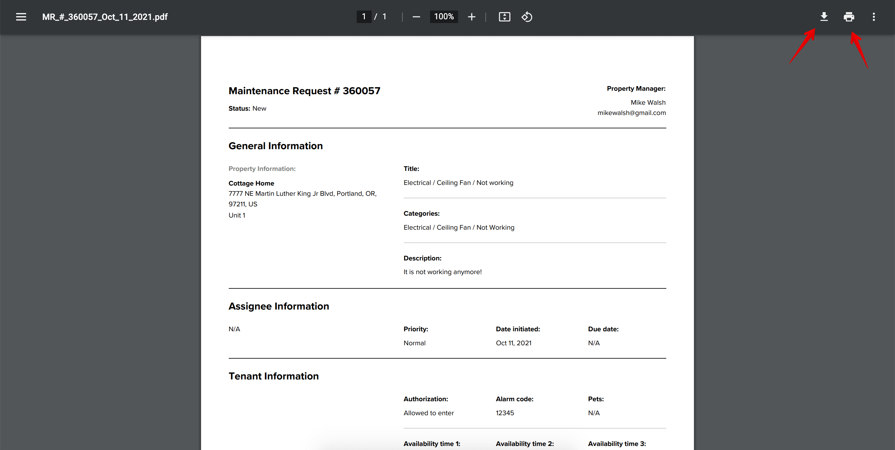Image resolution: width=895 pixels, height=450 pixels.
Task: Click the General Information heading
Action: tap(275, 146)
